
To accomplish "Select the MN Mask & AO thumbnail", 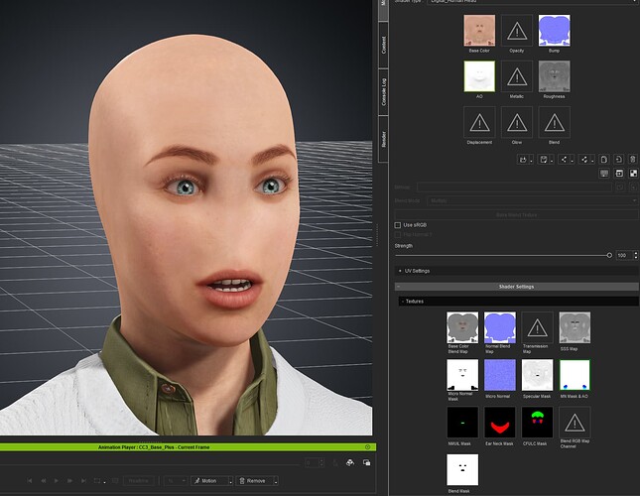I will point(575,375).
